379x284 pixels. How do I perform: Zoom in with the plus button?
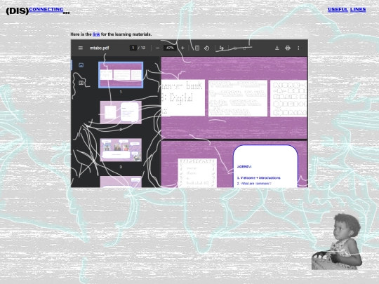[182, 48]
